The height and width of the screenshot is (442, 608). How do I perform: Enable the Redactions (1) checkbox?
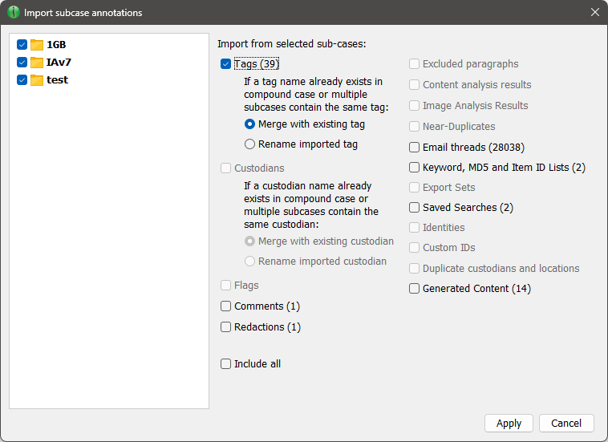pos(226,327)
